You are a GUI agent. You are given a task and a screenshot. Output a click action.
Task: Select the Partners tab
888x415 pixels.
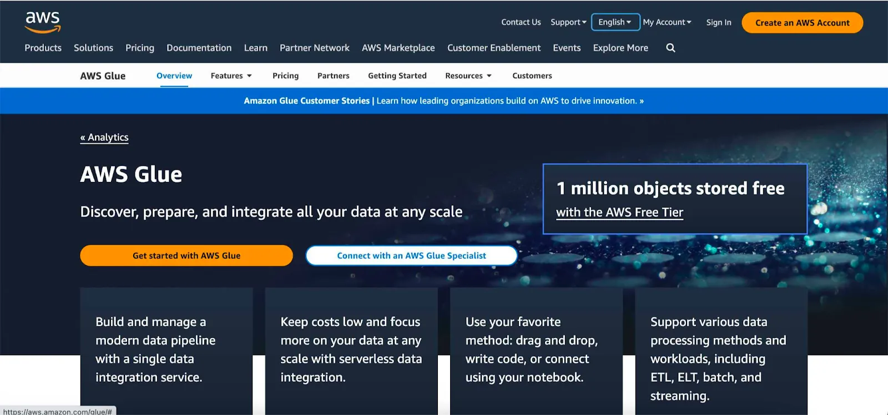(x=334, y=75)
